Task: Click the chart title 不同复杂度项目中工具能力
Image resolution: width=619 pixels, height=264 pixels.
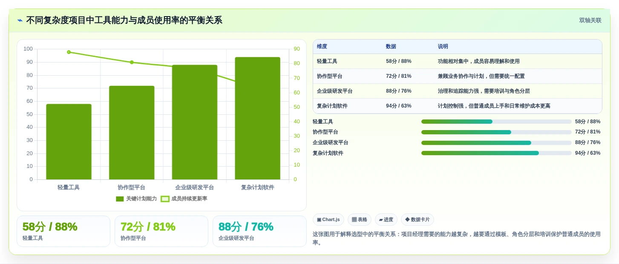Action: pos(124,20)
